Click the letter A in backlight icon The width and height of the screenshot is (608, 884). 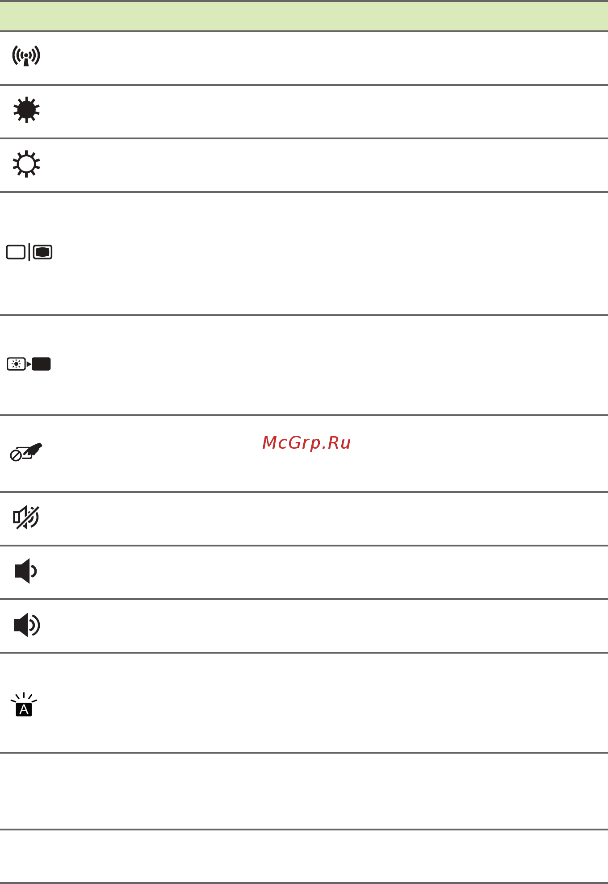coord(24,709)
